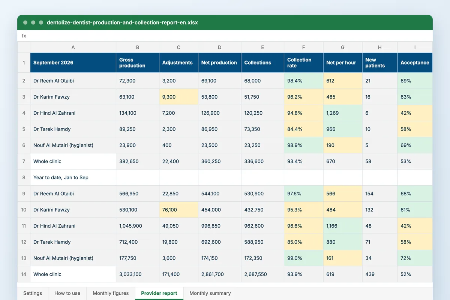
Task: Click Nouf Al Mutairi's 72% acceptance cell
Action: click(415, 258)
